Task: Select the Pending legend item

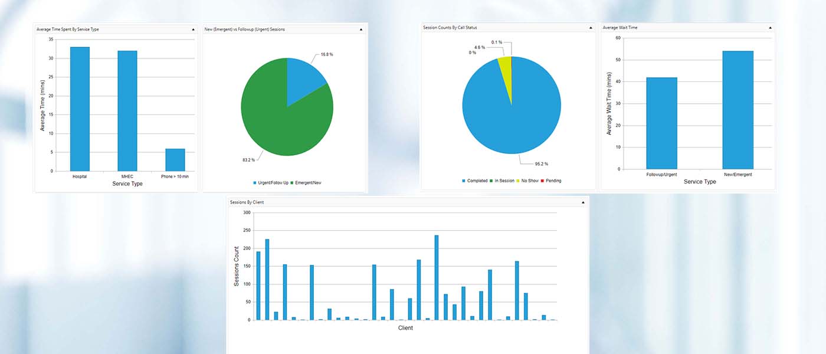Action: pos(550,181)
